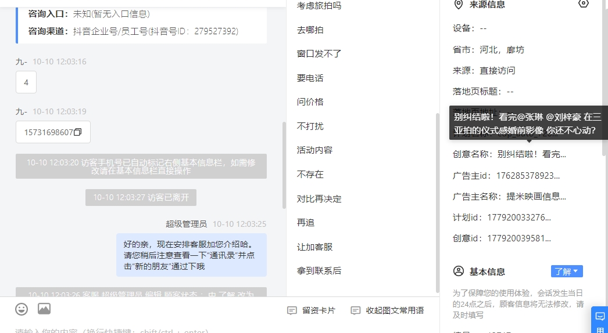608x333 pixels.
Task: Click the 计划id value 177920033276...
Action: 519,217
